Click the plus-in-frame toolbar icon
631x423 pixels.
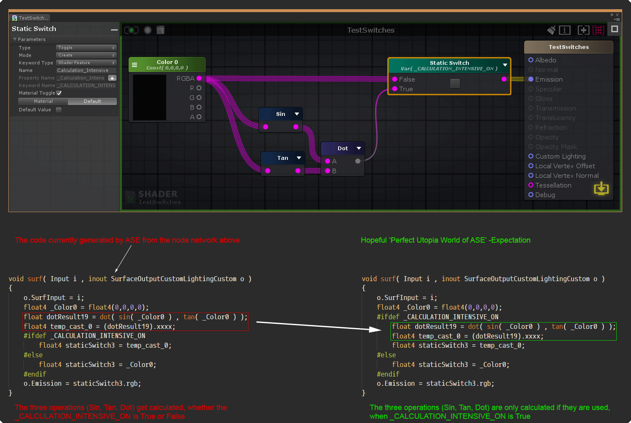point(583,30)
